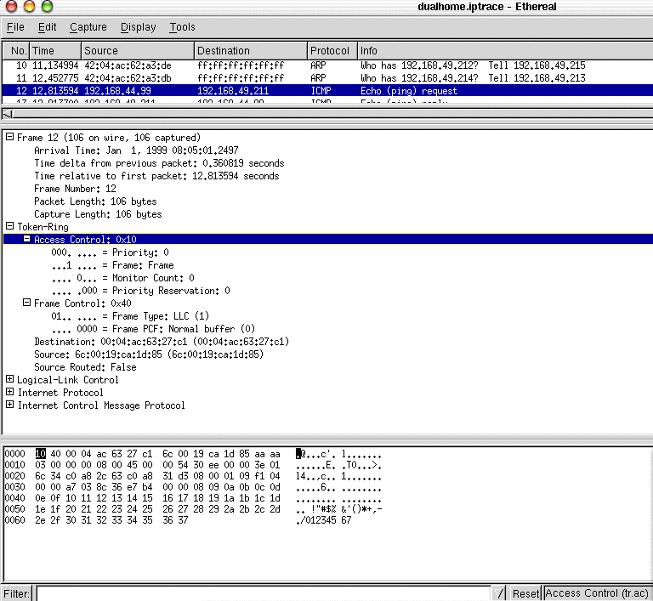The height and width of the screenshot is (601, 653).
Task: Select Source Routed: False line
Action: click(85, 367)
